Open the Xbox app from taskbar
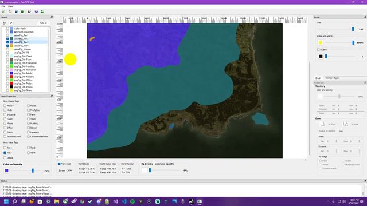367x206 pixels. point(65,201)
